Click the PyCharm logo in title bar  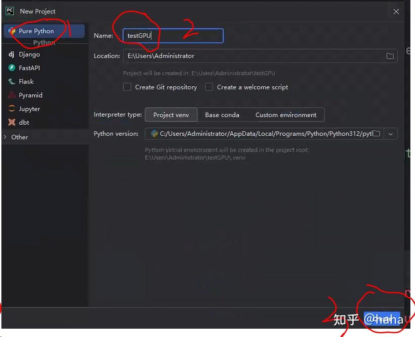(9, 11)
